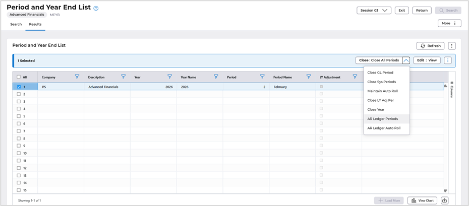
Task: Filter the Year Name column
Action: coord(216,77)
